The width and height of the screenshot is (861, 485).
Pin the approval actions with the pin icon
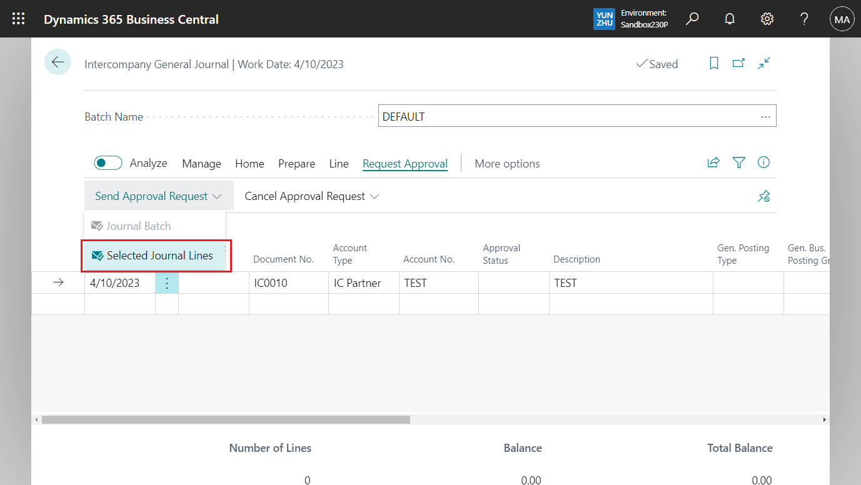(763, 196)
